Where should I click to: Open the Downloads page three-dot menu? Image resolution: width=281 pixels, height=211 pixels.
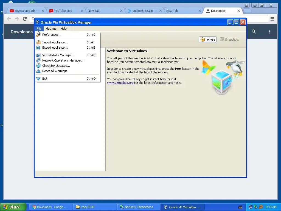(x=270, y=32)
